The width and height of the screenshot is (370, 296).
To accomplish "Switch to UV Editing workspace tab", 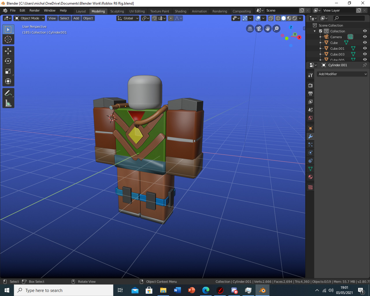I will [137, 11].
